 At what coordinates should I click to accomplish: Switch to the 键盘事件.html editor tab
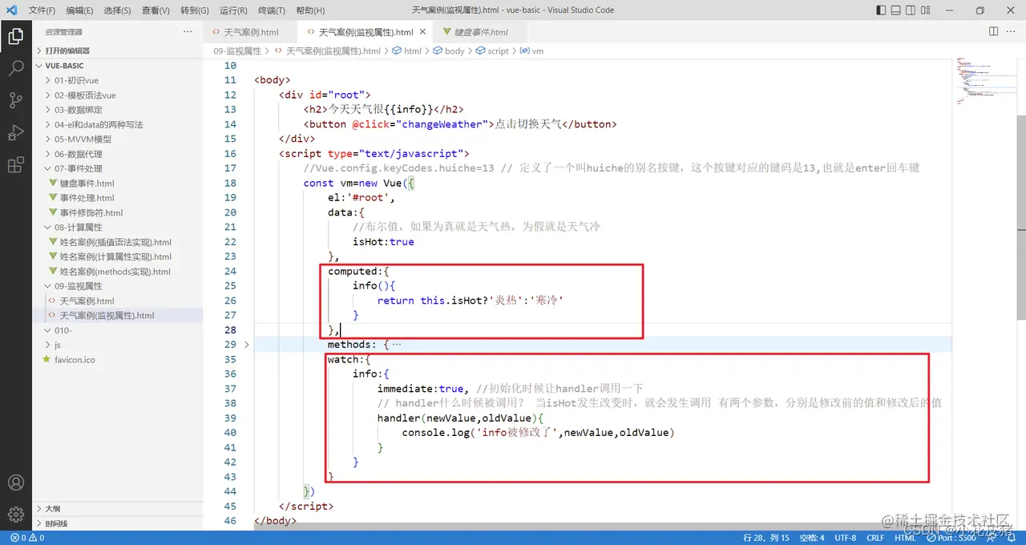point(481,32)
